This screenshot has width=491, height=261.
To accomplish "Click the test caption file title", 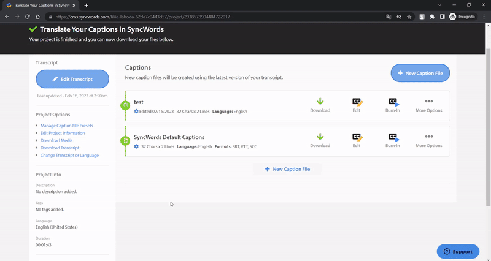I will coord(139,102).
